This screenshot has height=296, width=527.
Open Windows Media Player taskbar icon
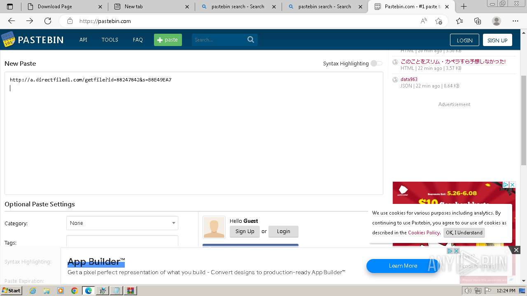(x=61, y=291)
